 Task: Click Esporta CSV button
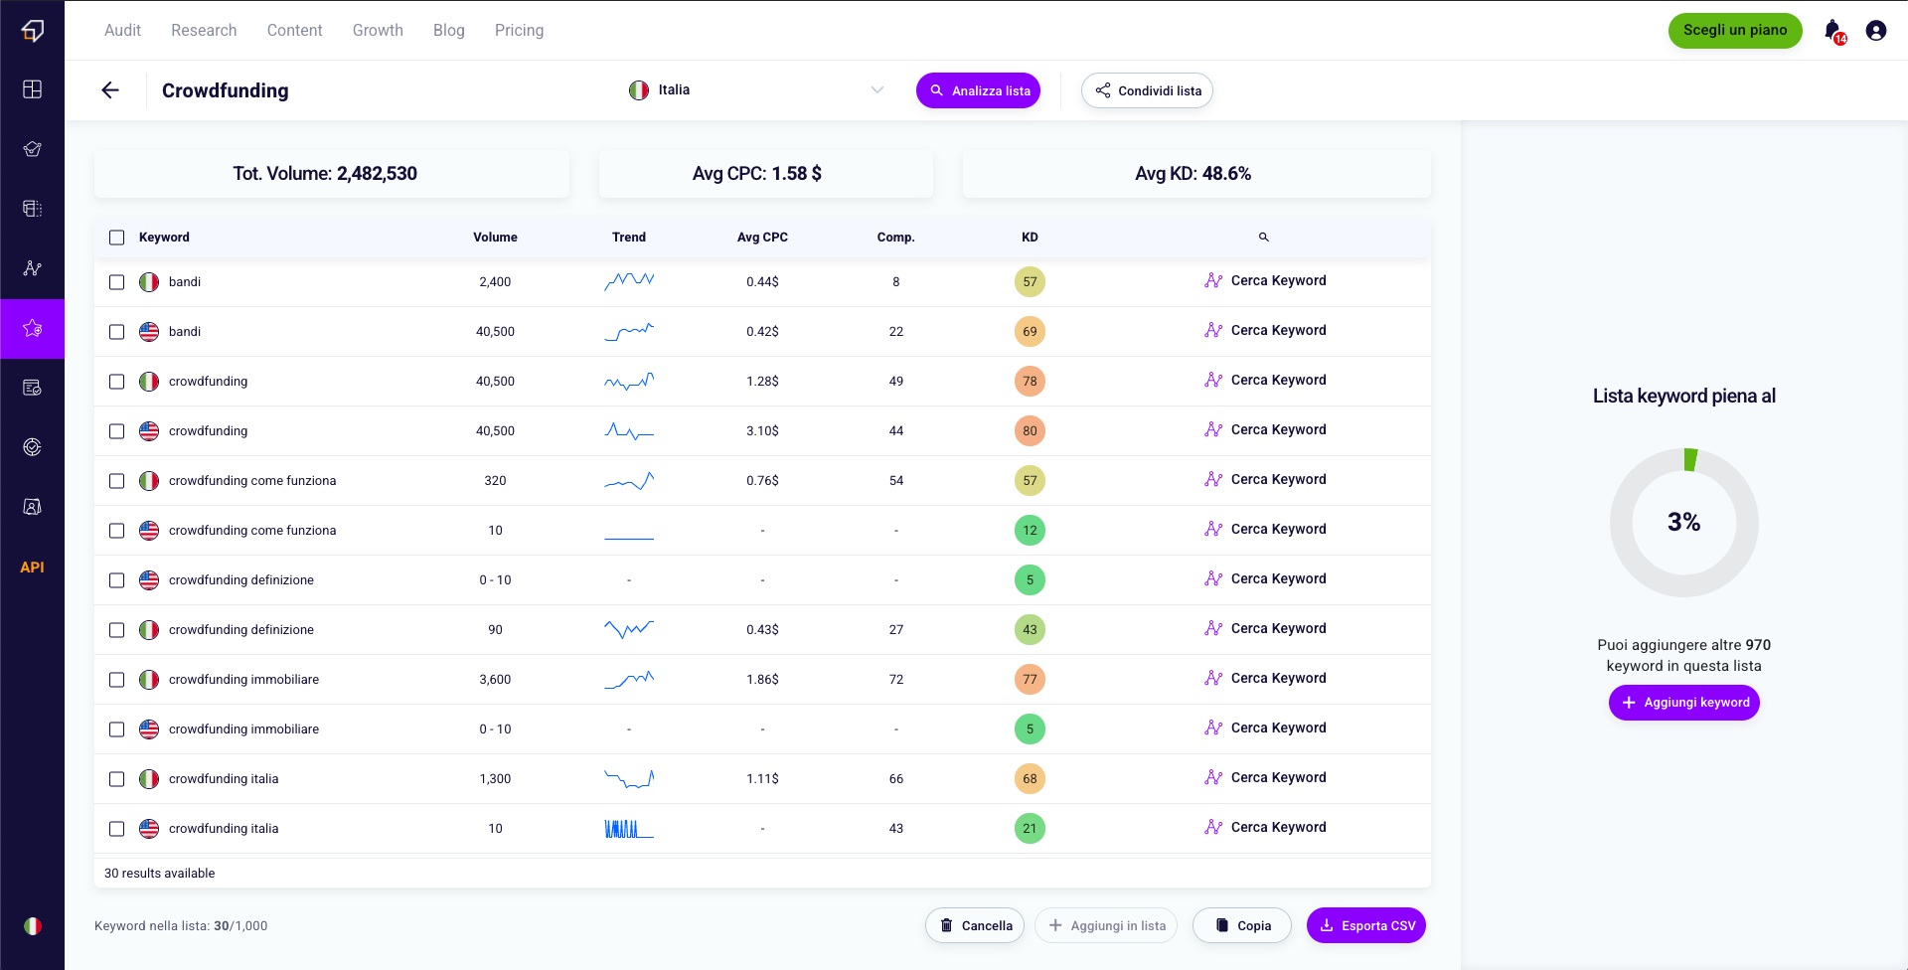1366,925
